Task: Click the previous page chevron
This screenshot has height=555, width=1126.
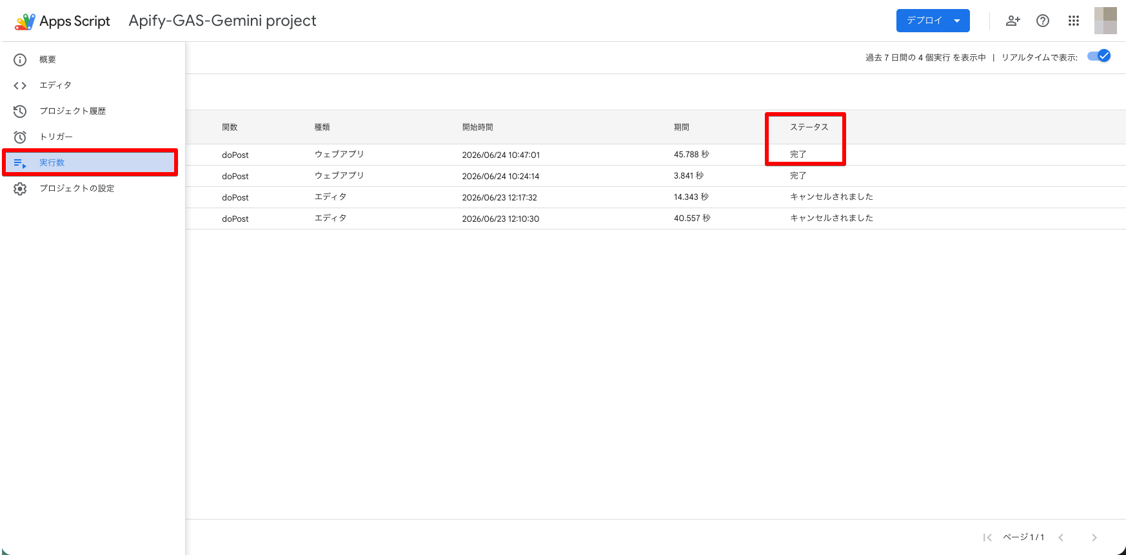Action: coord(1061,538)
